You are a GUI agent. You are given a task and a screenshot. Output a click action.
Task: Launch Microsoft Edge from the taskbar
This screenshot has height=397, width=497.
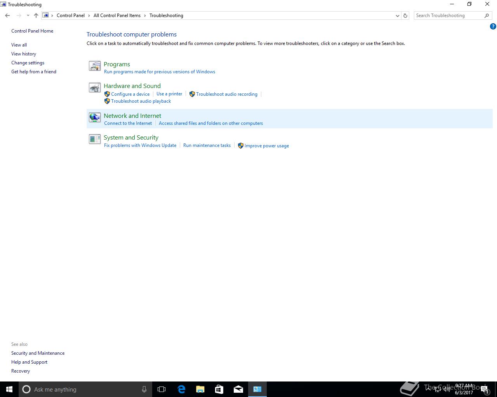click(181, 389)
